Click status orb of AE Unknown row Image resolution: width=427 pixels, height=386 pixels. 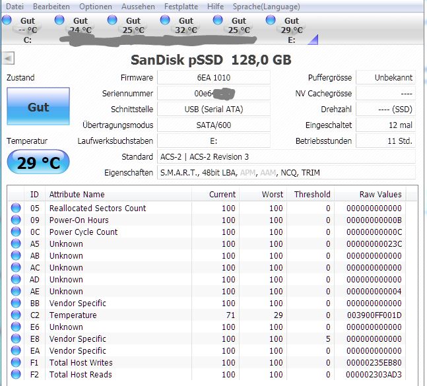coord(16,291)
